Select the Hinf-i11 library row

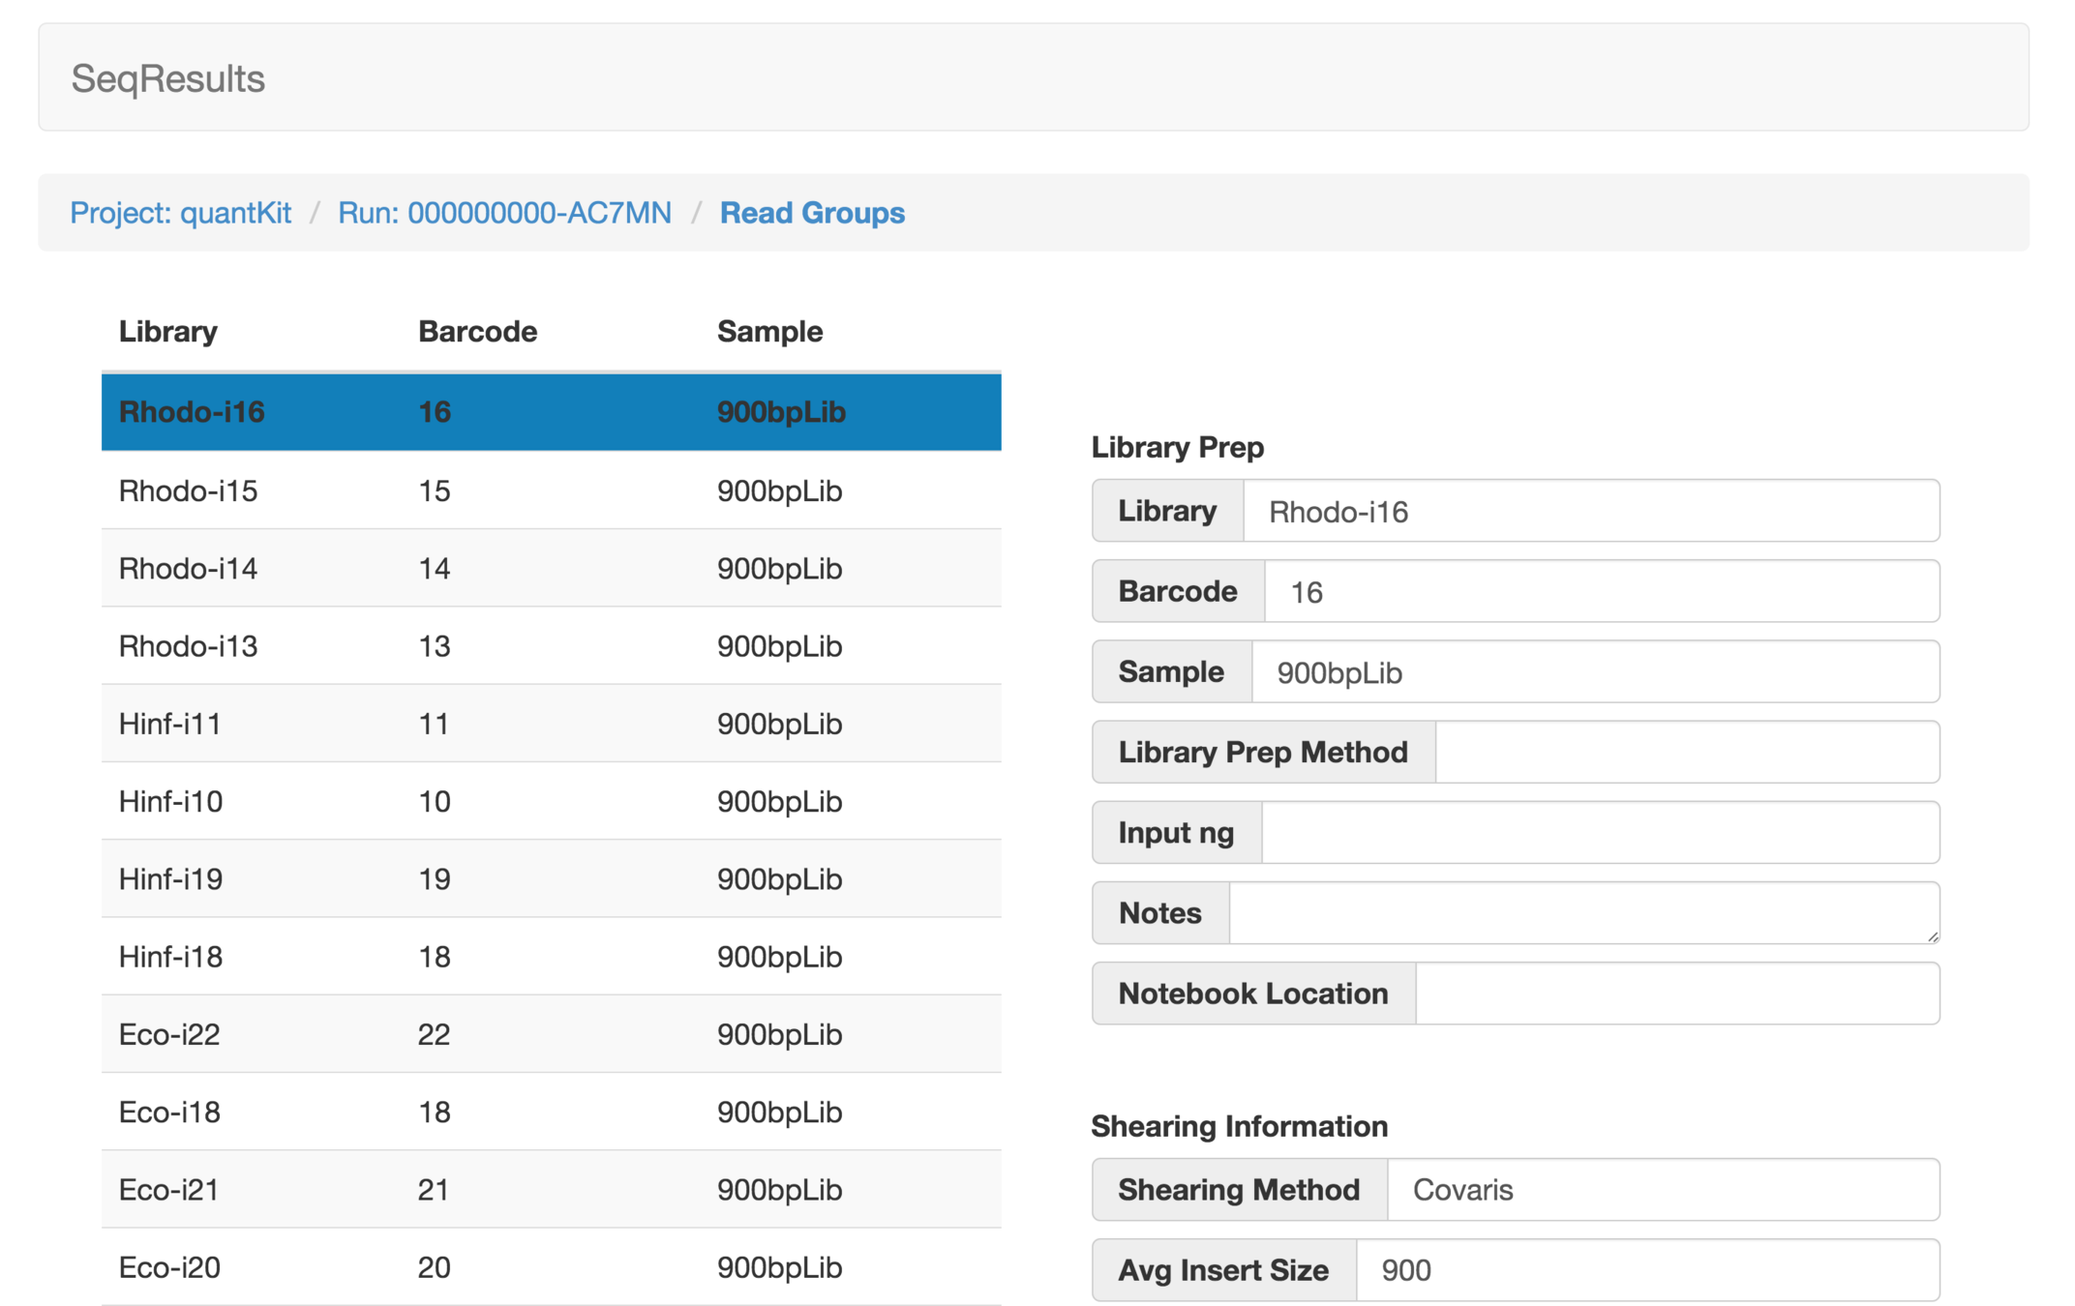click(550, 724)
